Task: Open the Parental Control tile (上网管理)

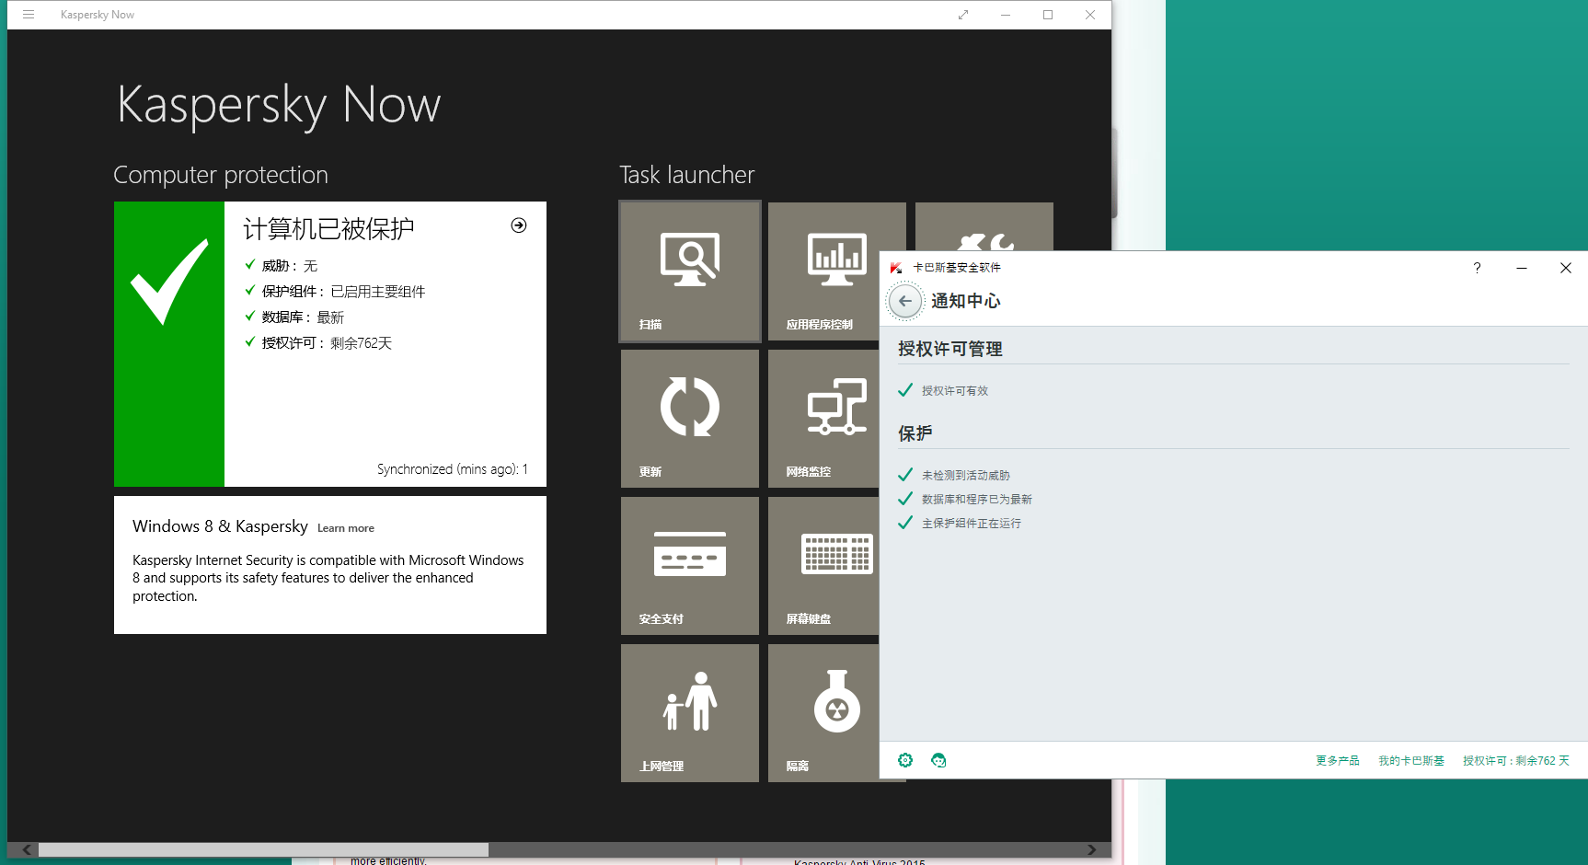Action: [x=690, y=713]
